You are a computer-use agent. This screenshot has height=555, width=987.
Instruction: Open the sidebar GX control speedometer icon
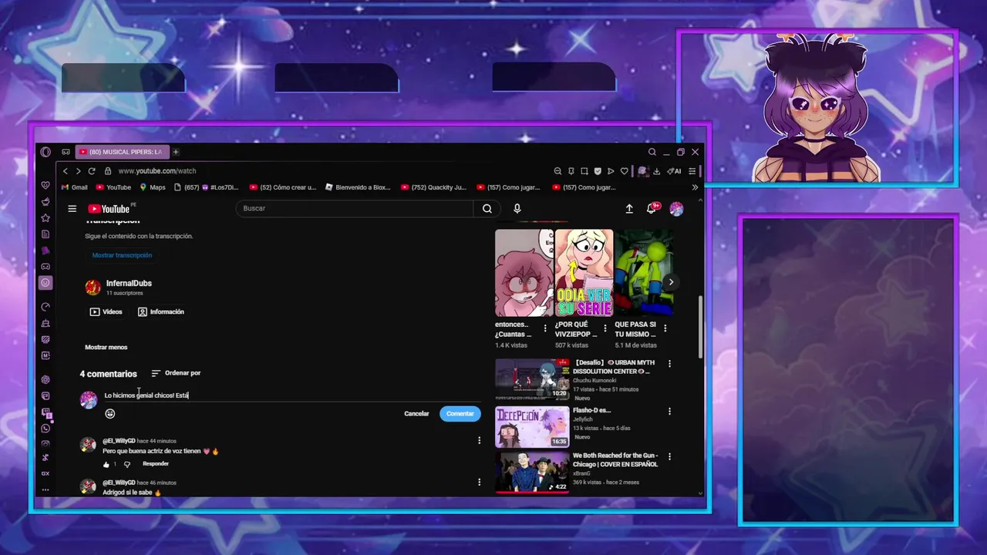[45, 307]
